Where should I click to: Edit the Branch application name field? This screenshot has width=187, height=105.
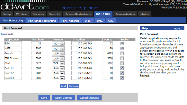13,53
